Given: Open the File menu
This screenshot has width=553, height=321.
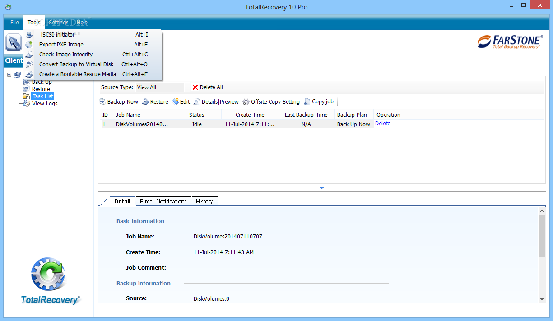Looking at the screenshot, I should 14,23.
